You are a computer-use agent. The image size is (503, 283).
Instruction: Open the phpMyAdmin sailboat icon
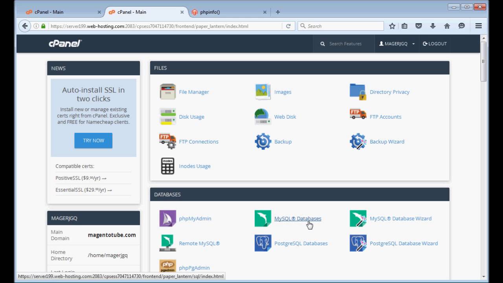click(168, 218)
